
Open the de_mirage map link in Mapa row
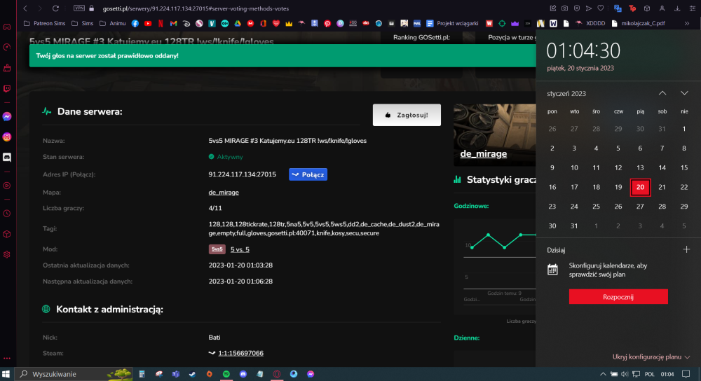click(224, 193)
